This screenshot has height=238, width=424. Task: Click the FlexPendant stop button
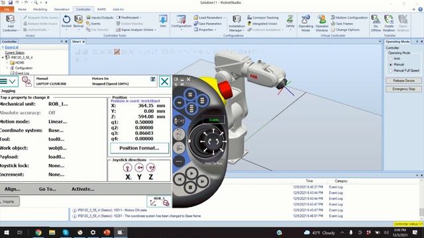tap(190, 187)
